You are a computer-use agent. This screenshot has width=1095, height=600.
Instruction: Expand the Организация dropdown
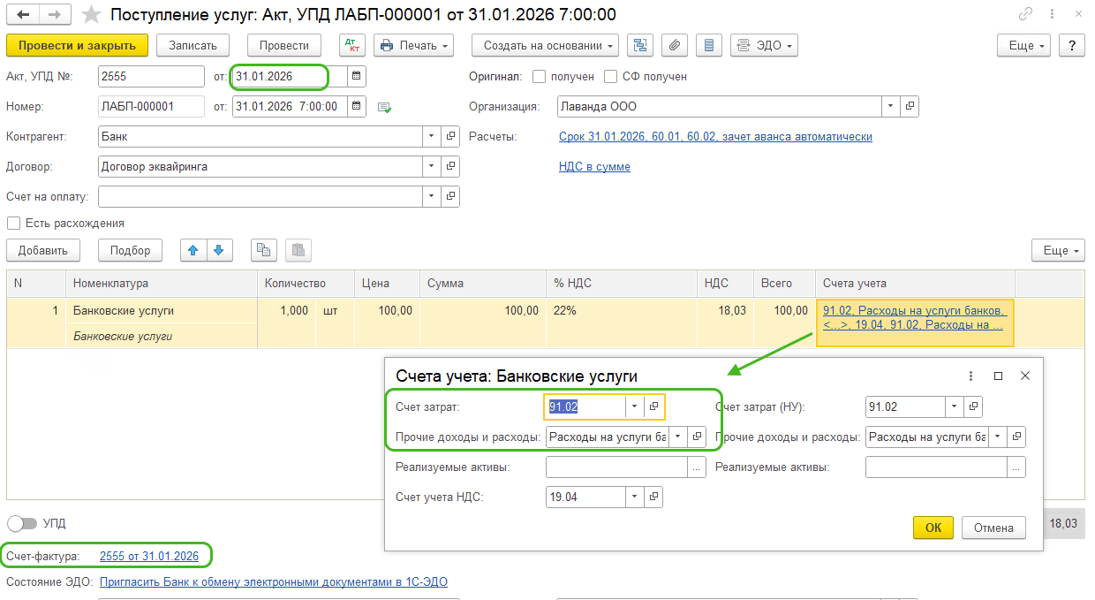889,107
